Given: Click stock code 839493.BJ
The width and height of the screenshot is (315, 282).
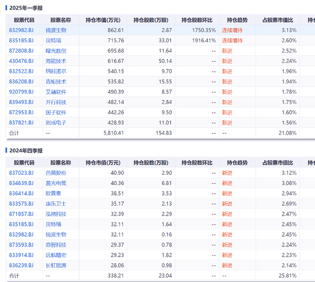Looking at the screenshot, I should click(x=21, y=102).
